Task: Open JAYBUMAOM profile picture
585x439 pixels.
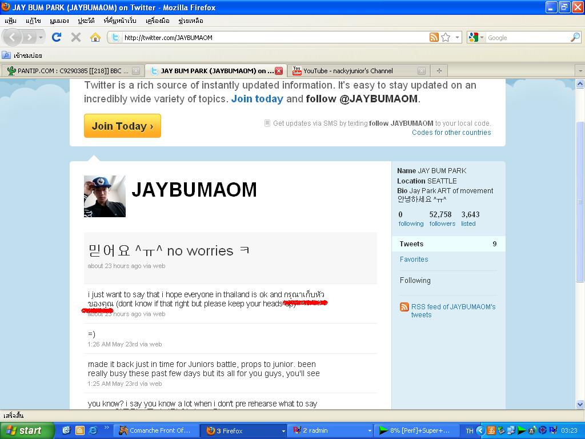Action: tap(105, 197)
